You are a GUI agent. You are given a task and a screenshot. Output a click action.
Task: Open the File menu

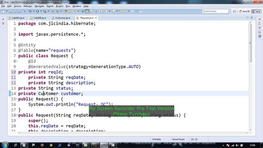(x=3, y=6)
